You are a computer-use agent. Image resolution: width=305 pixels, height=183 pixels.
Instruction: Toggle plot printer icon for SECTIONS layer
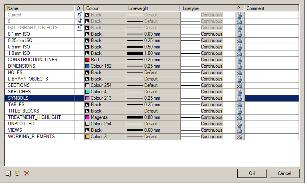(239, 85)
